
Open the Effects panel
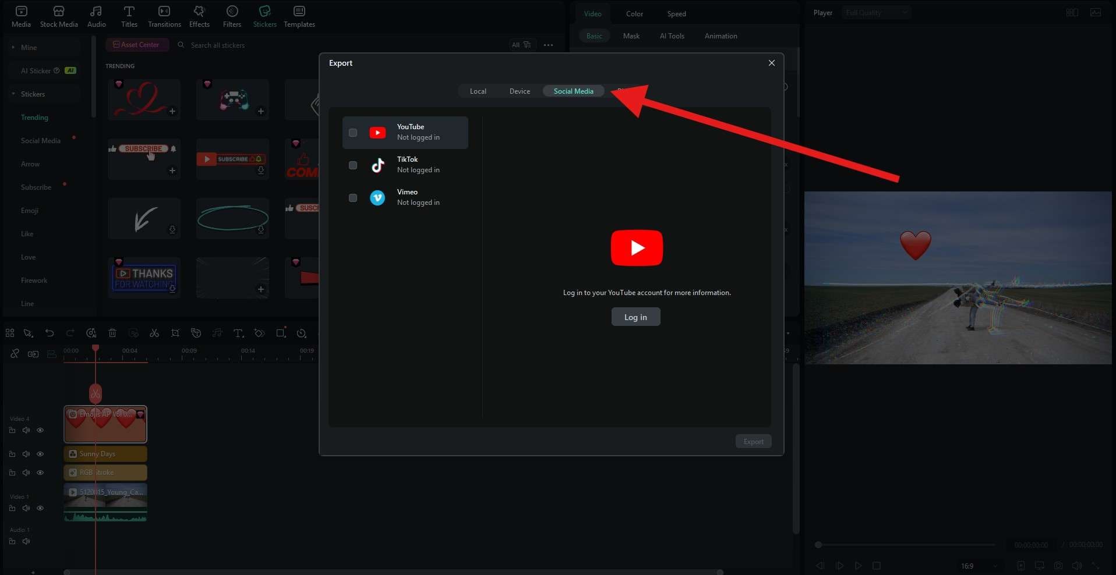click(199, 16)
